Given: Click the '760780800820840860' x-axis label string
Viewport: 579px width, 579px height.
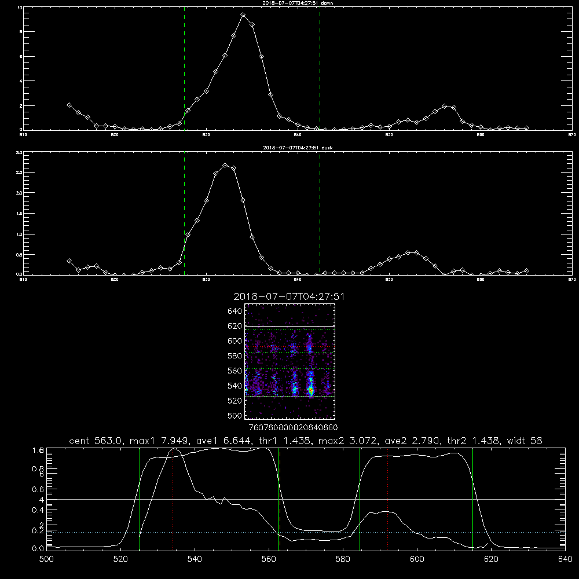Looking at the screenshot, I should pos(294,428).
